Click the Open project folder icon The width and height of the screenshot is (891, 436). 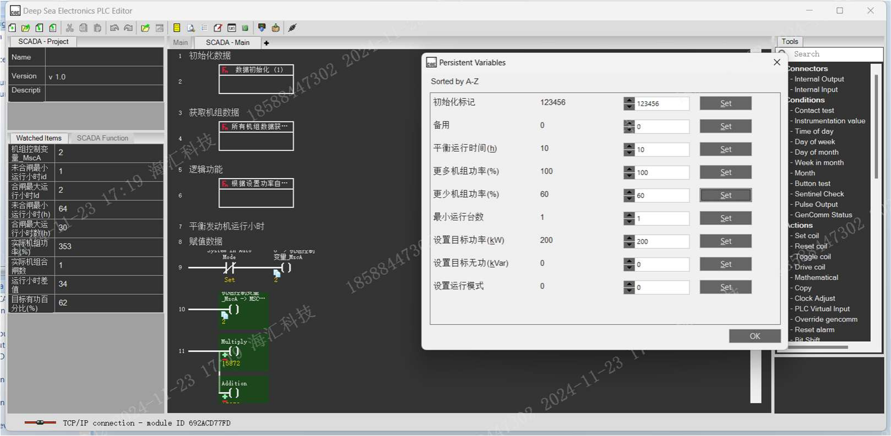(x=26, y=27)
